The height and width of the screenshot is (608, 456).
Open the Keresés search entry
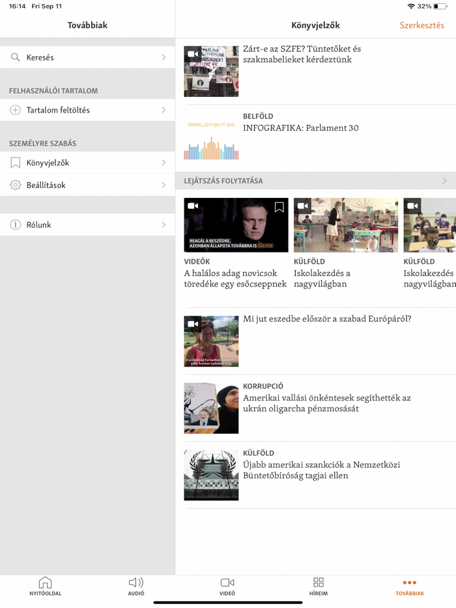click(87, 57)
